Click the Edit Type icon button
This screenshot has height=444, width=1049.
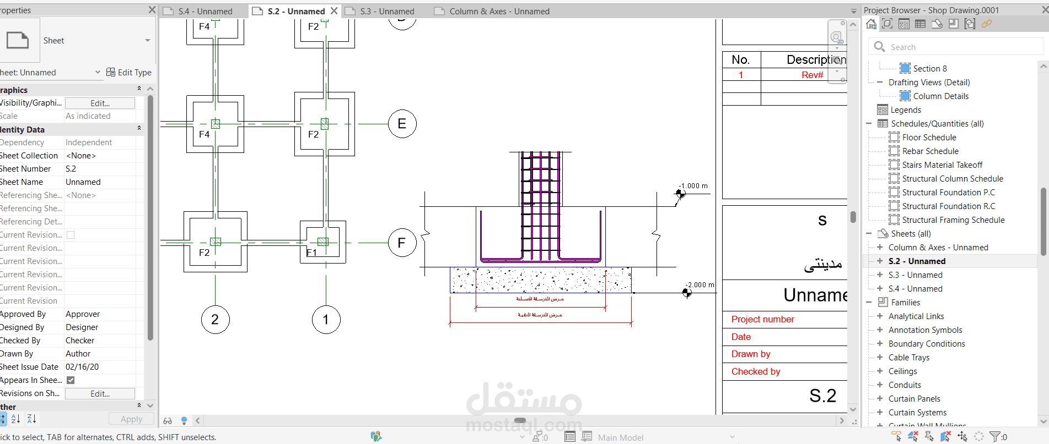click(128, 72)
